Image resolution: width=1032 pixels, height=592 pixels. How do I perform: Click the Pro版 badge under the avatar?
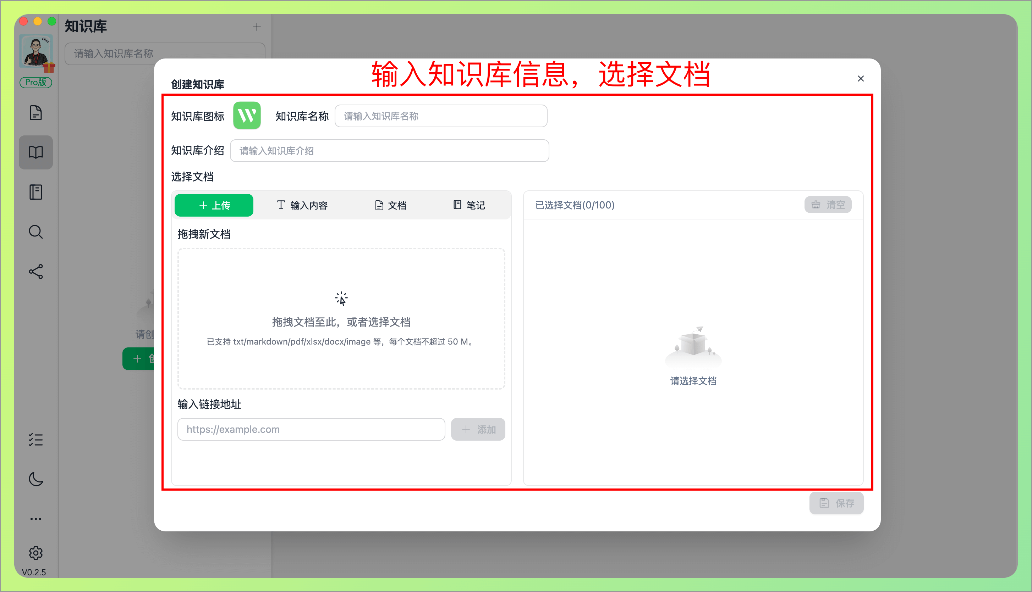36,82
